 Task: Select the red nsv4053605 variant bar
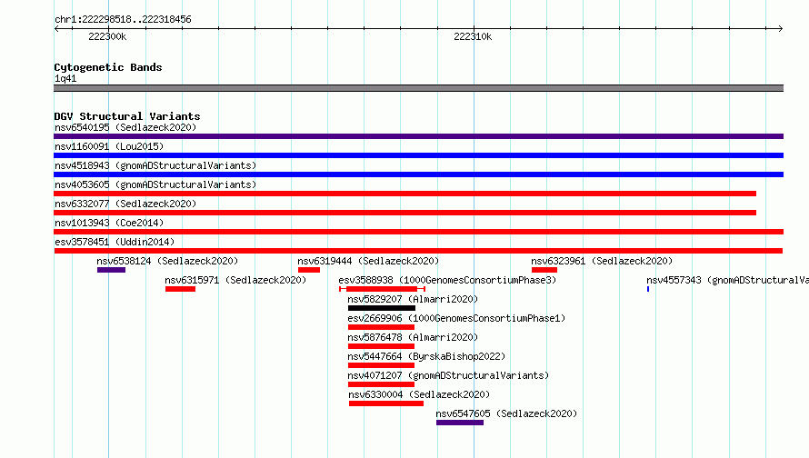coord(405,194)
